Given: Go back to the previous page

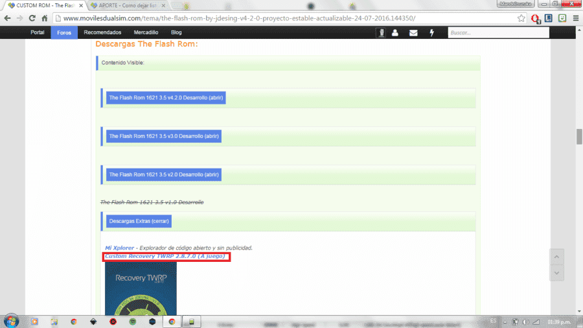Looking at the screenshot, I should [x=7, y=18].
